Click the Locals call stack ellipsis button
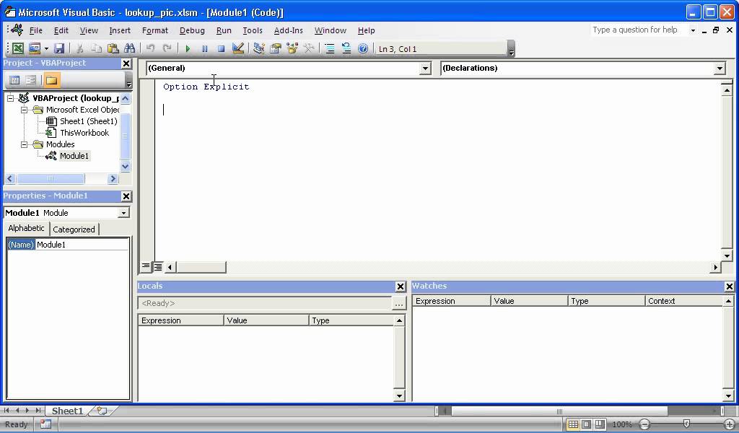The image size is (739, 433). coord(398,303)
